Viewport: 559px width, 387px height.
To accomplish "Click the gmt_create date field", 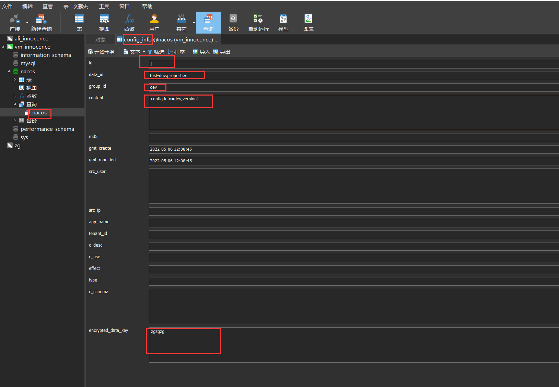I will click(354, 149).
